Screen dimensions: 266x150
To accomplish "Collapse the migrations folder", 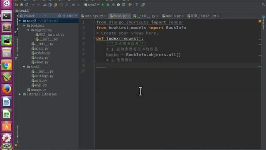I will [28, 30].
